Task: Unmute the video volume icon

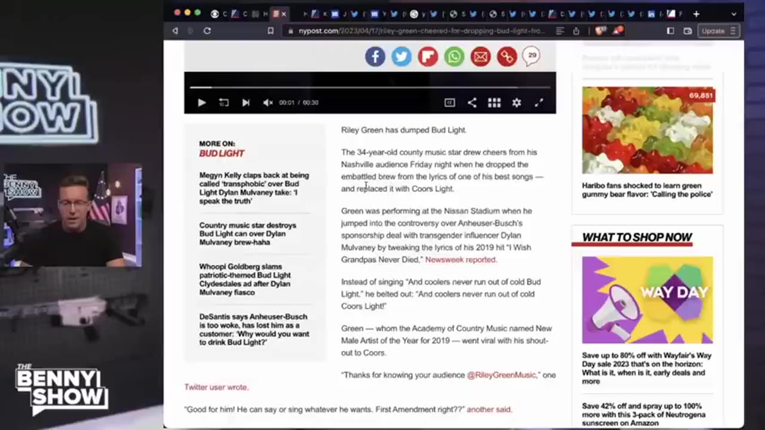Action: point(268,103)
